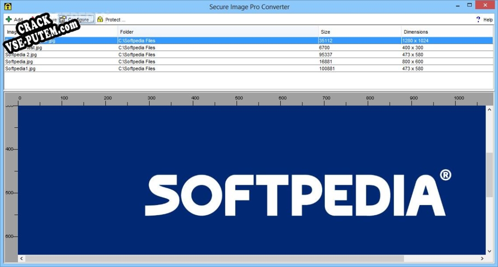498x267 pixels.
Task: Click size value 35112
Action: coord(325,40)
